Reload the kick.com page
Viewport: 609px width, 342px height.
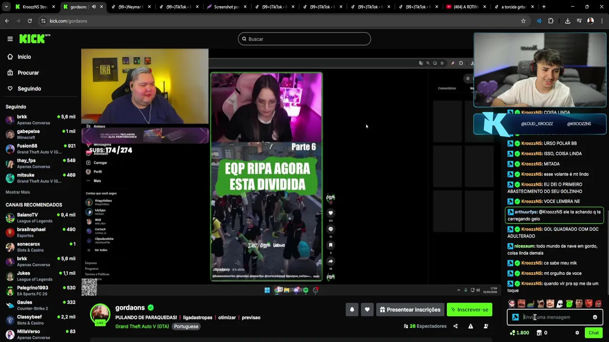29,21
